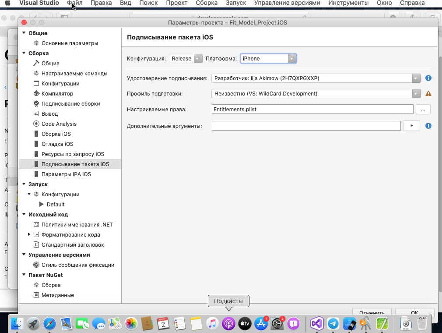Open the Файл menu
Viewport: 442px width, 333px height.
pos(75,3)
